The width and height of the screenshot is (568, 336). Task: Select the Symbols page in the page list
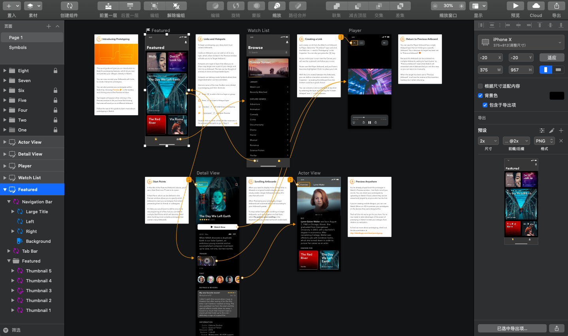coord(18,47)
